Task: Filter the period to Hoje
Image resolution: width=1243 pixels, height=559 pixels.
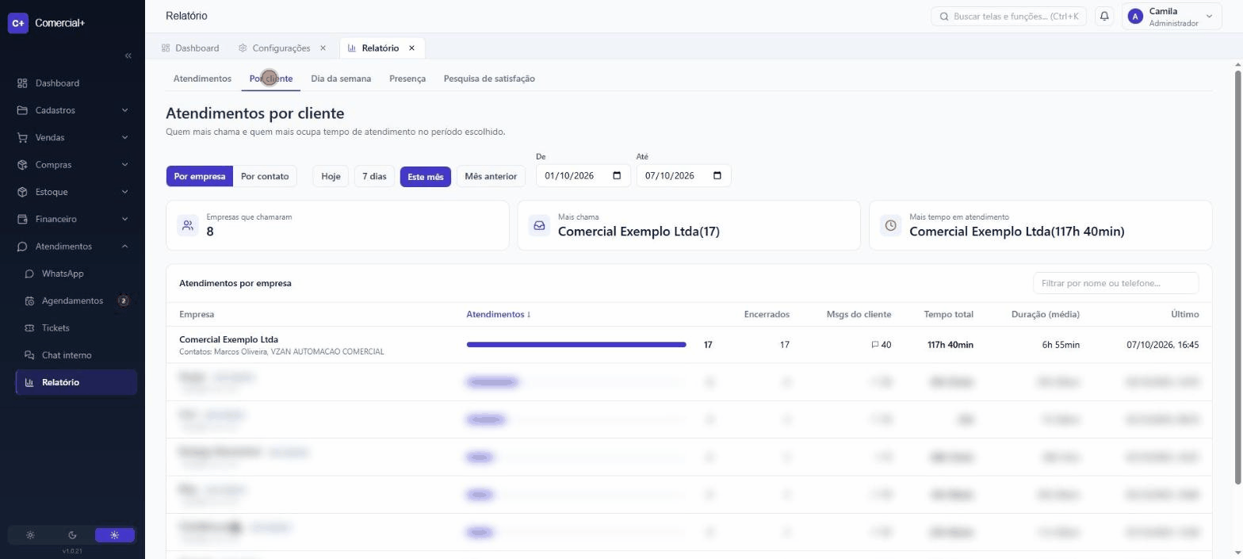Action: click(x=331, y=176)
